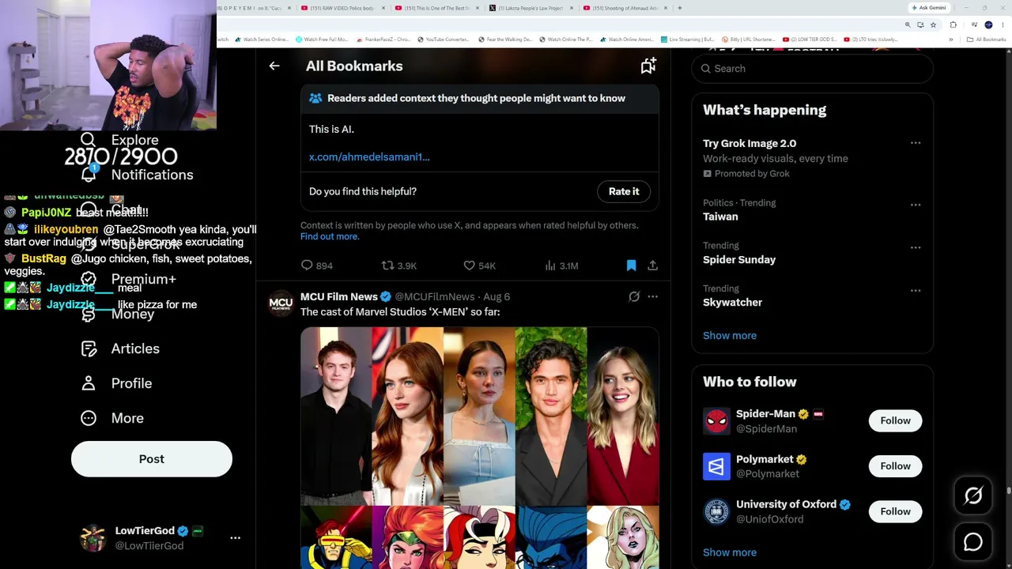
Task: Switch to the Shooting of Ahmaud Arbery tab
Action: [625, 8]
